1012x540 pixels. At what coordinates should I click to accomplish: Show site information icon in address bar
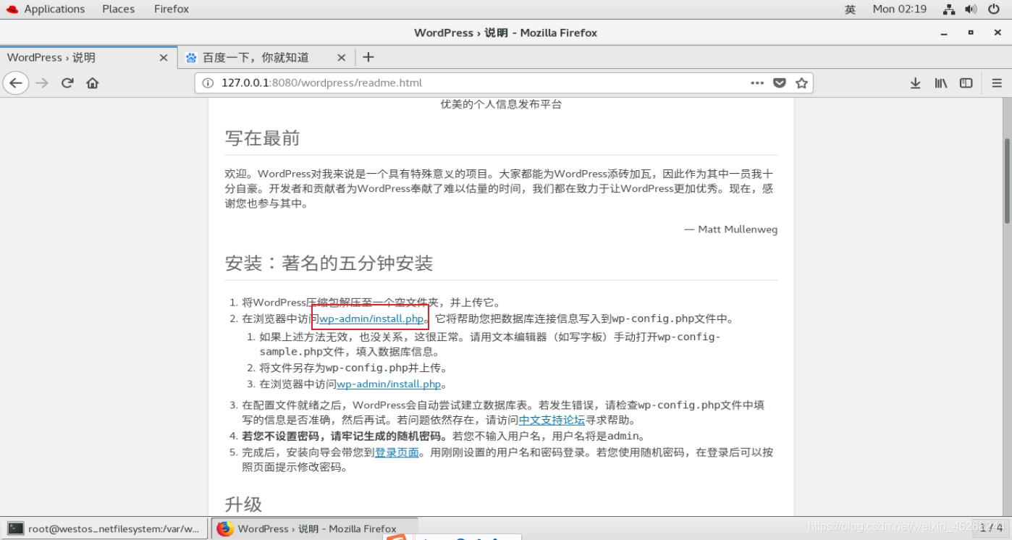pyautogui.click(x=208, y=83)
